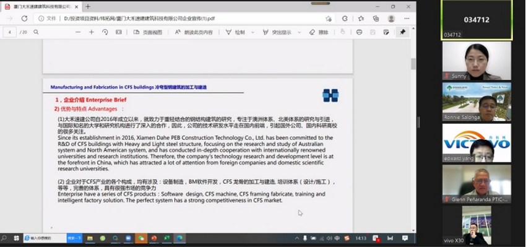Refresh the current page

tap(25, 19)
